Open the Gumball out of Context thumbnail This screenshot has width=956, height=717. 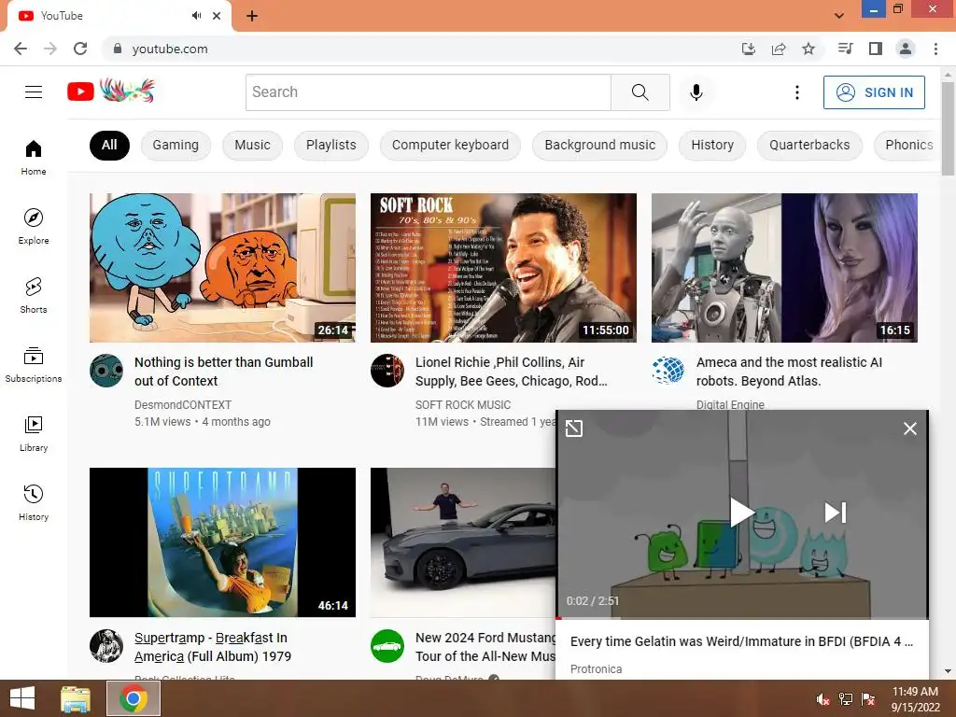[x=222, y=268]
